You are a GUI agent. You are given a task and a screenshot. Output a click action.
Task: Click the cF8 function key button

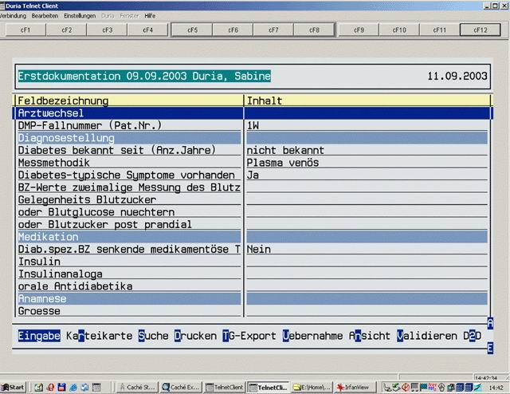tap(315, 30)
